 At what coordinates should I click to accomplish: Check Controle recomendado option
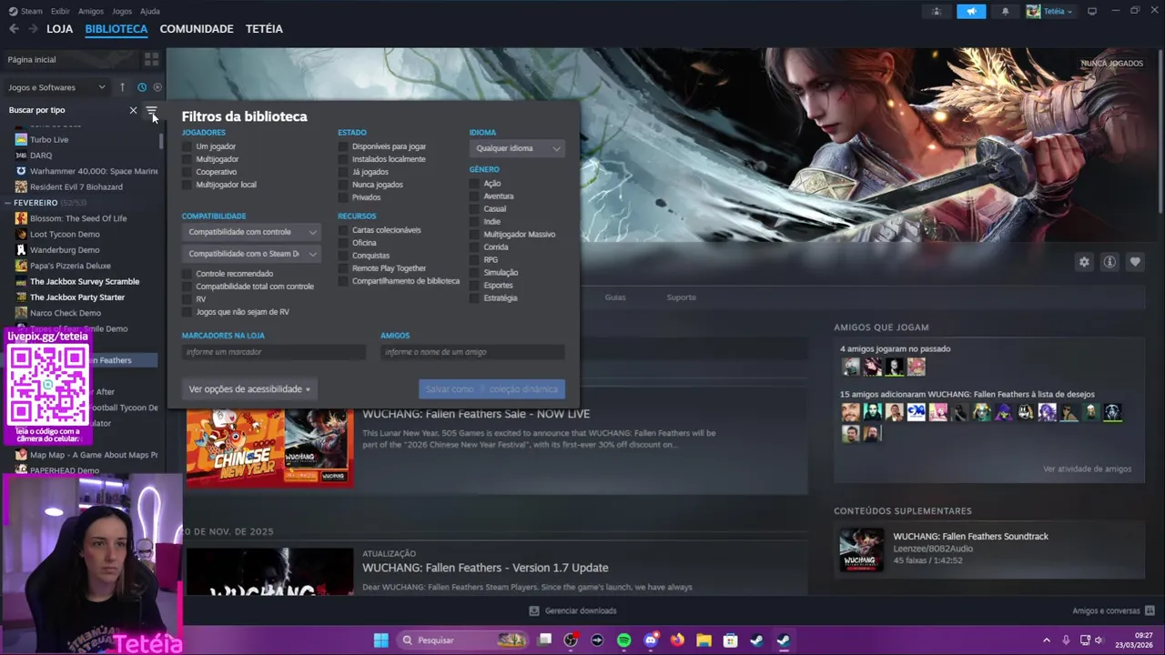click(187, 274)
